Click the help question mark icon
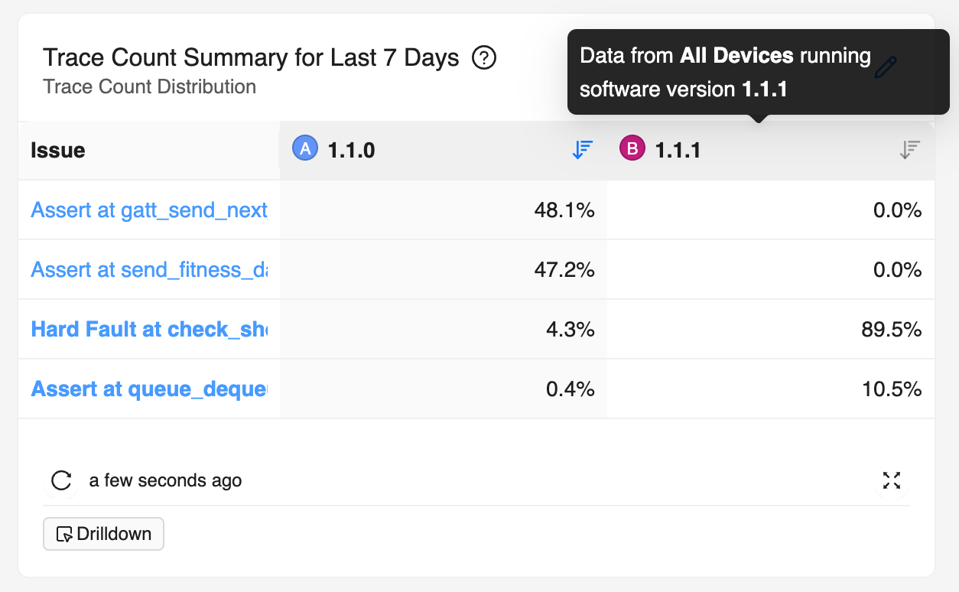Screen dimensions: 959x592 click(x=484, y=57)
